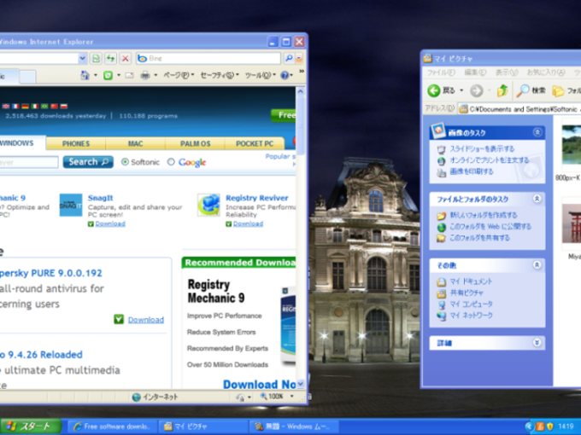Screen dimensions: 581x435
Task: Collapse the Other places panel
Action: pos(537,265)
